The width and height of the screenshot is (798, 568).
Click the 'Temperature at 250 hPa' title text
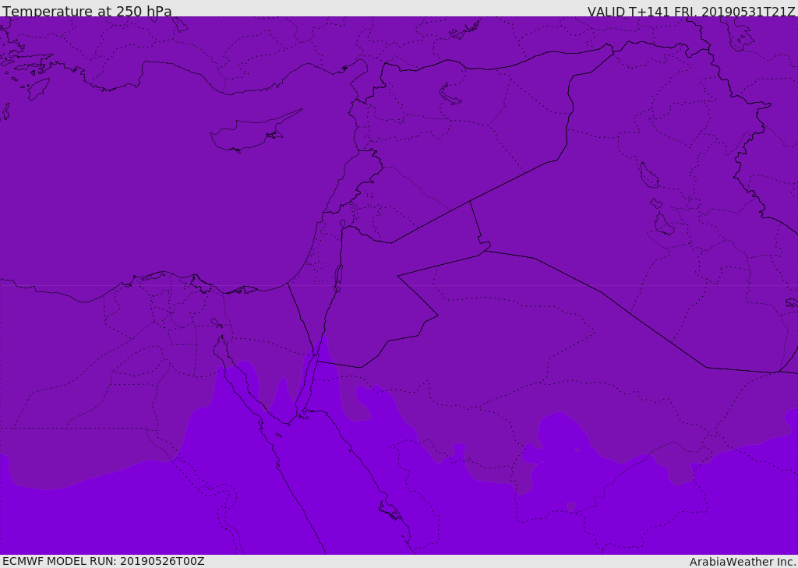point(87,11)
